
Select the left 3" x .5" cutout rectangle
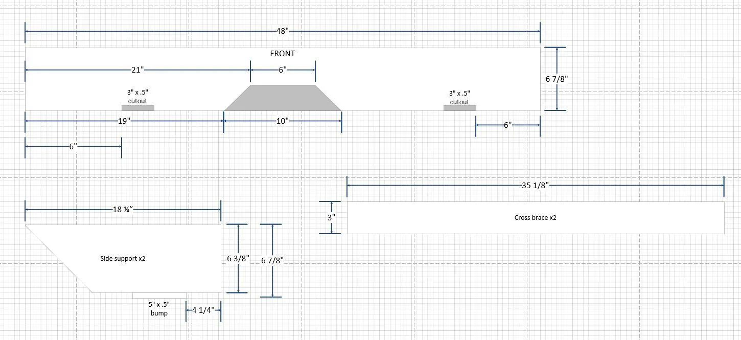coord(137,108)
